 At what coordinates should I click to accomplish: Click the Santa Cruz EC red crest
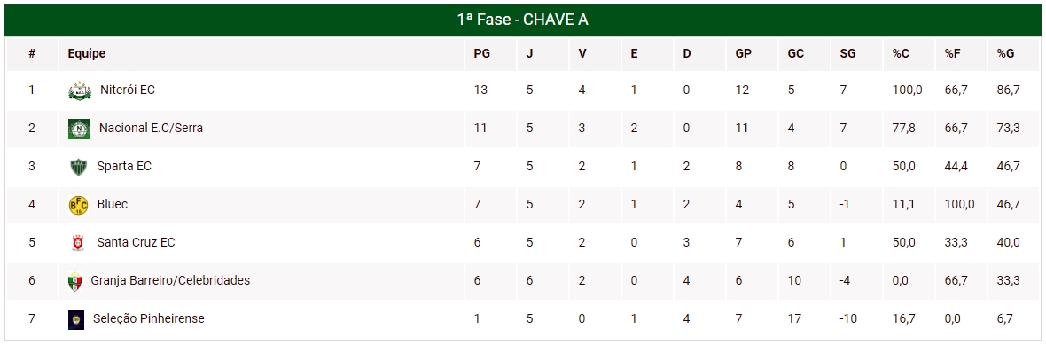click(x=78, y=243)
